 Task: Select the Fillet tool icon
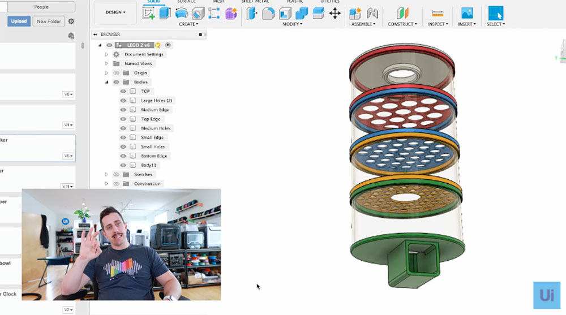[x=268, y=13]
